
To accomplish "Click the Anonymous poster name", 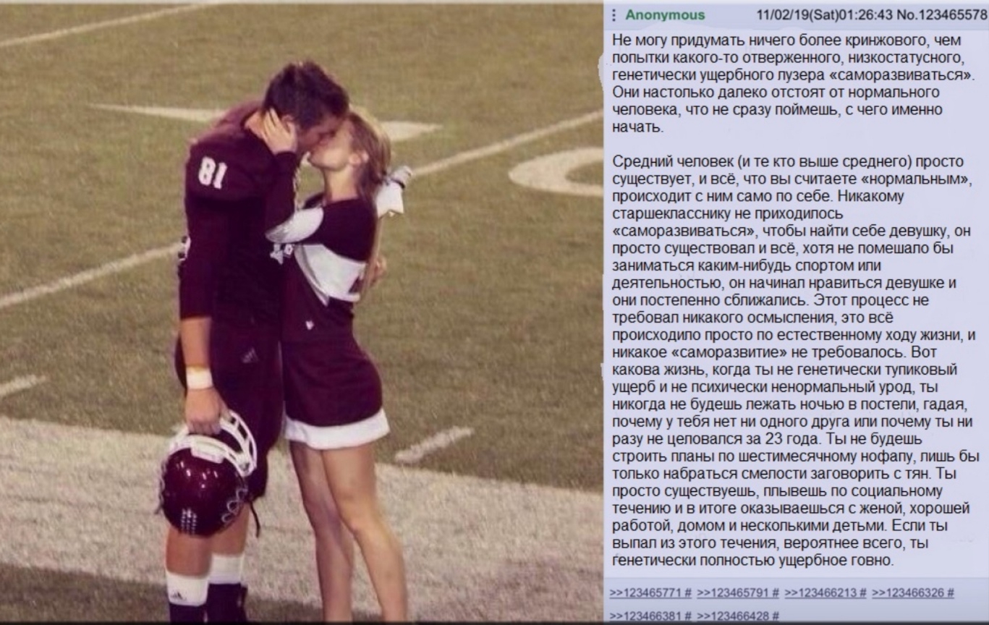I will point(665,15).
